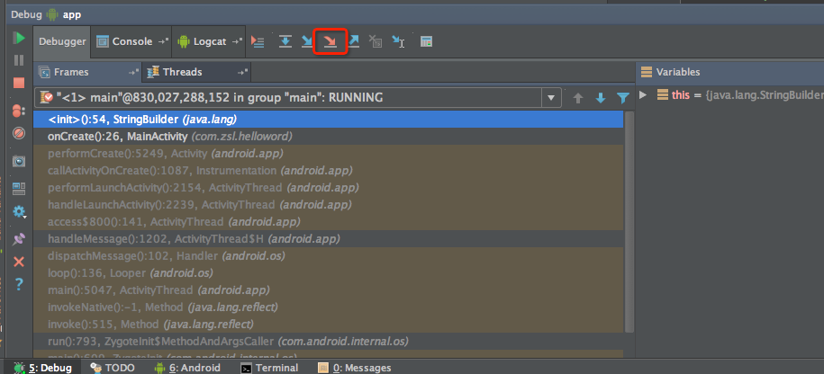Click the red Force Step Into icon
This screenshot has height=374, width=824.
click(330, 41)
